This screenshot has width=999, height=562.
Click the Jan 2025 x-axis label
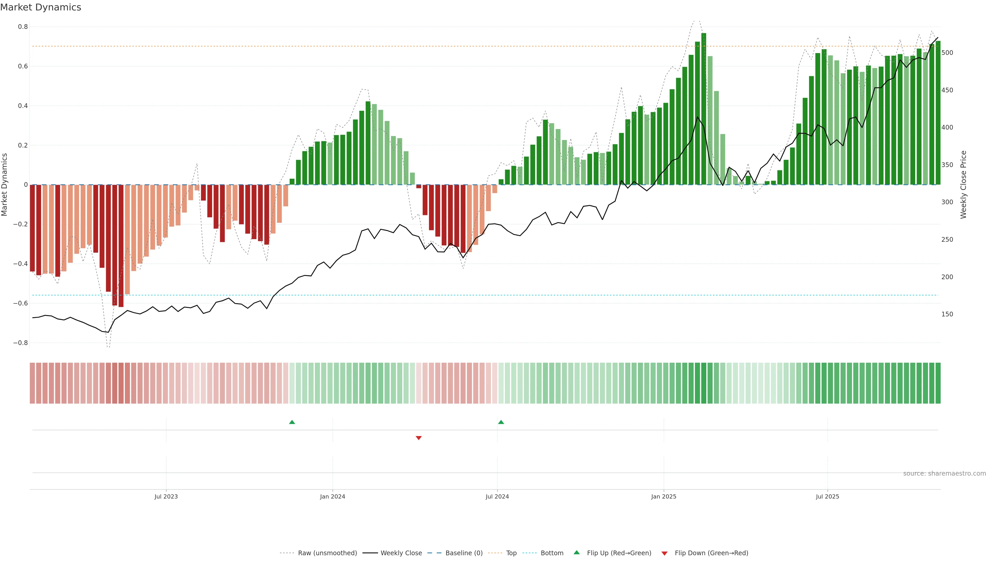tap(664, 496)
